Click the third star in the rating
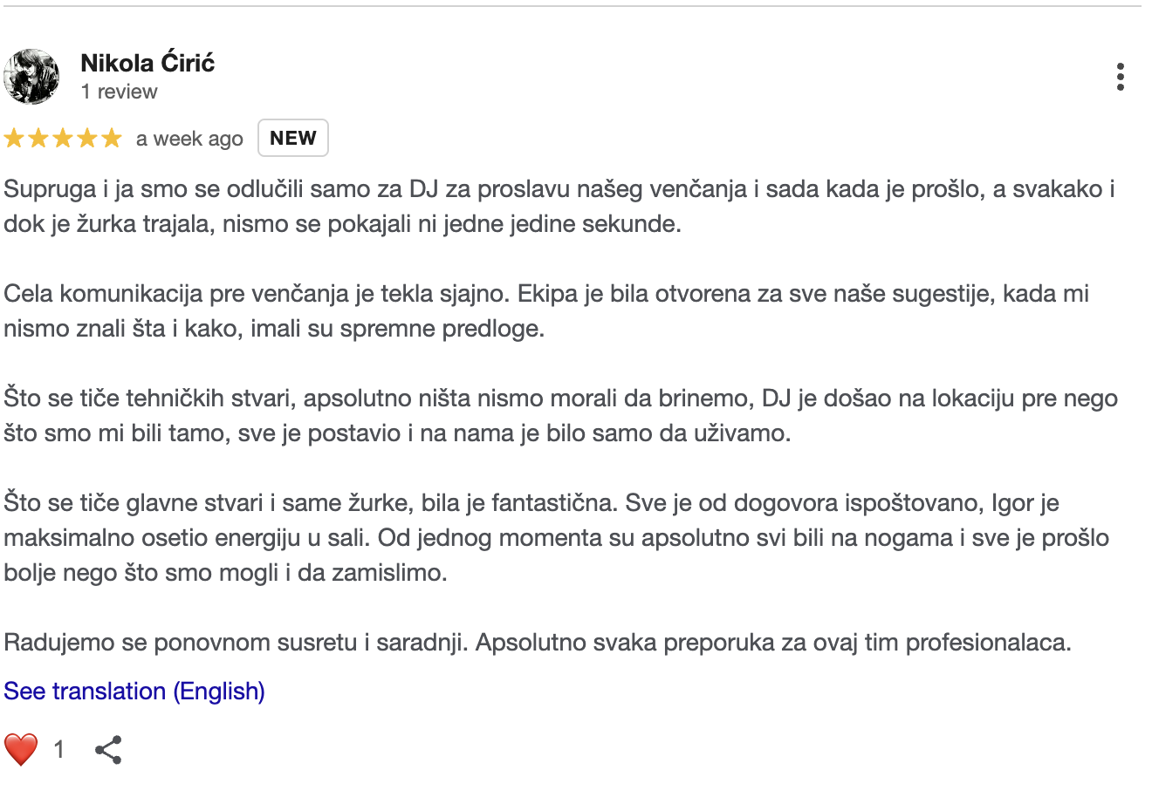1152x804 pixels. (x=63, y=139)
